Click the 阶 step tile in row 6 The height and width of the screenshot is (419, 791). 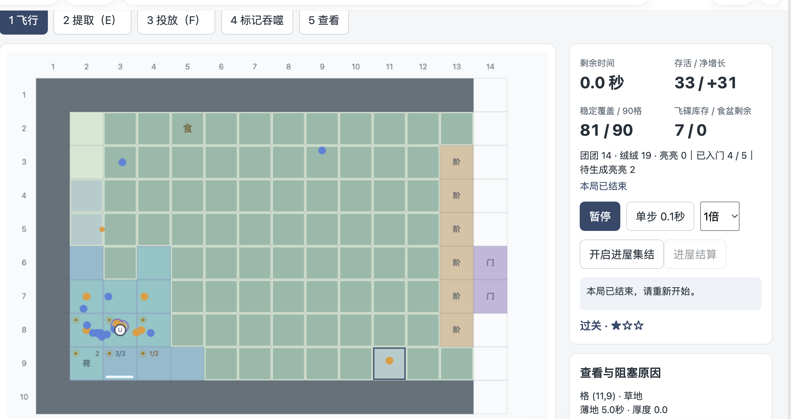(x=457, y=263)
